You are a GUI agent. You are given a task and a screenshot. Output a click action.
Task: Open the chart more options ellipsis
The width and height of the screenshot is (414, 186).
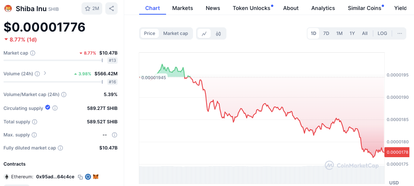point(399,33)
